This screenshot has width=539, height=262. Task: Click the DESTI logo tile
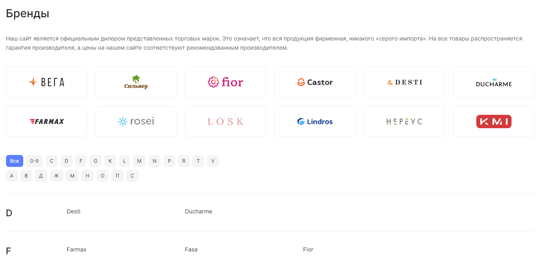[x=404, y=82]
